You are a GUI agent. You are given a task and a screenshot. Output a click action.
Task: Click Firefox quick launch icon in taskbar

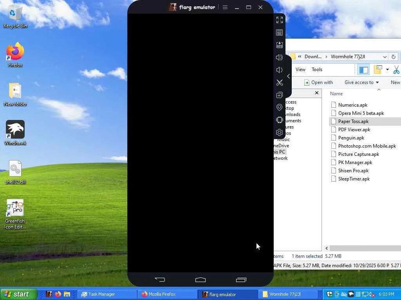click(x=58, y=294)
